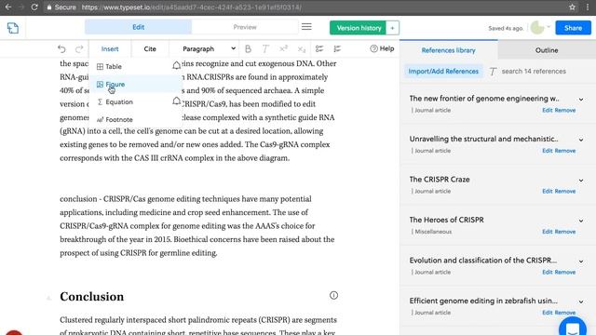Viewport: 596px width, 335px height.
Task: Redo the last edit
Action: (x=79, y=48)
